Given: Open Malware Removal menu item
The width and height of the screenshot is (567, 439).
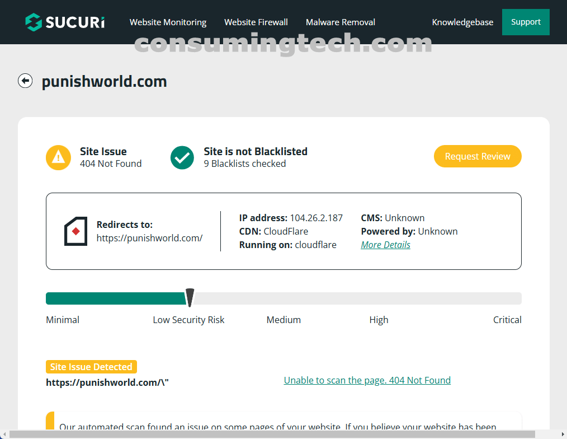Looking at the screenshot, I should tap(341, 22).
